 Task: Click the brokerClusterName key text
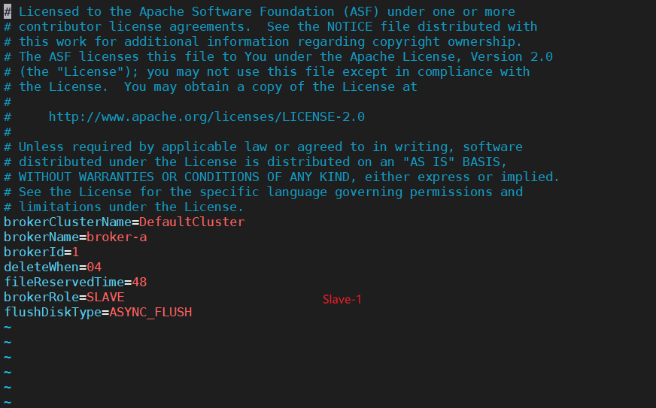coord(68,222)
